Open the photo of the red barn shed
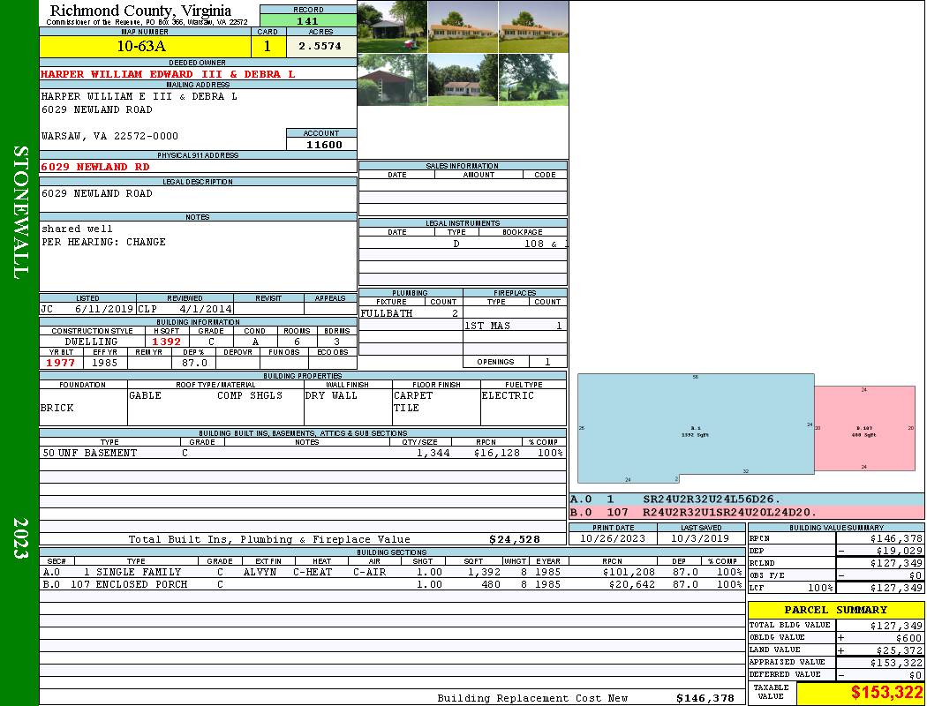The width and height of the screenshot is (927, 706). tap(392, 80)
